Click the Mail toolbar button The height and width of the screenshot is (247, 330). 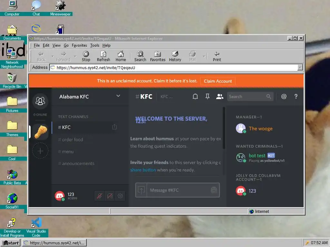click(x=193, y=56)
